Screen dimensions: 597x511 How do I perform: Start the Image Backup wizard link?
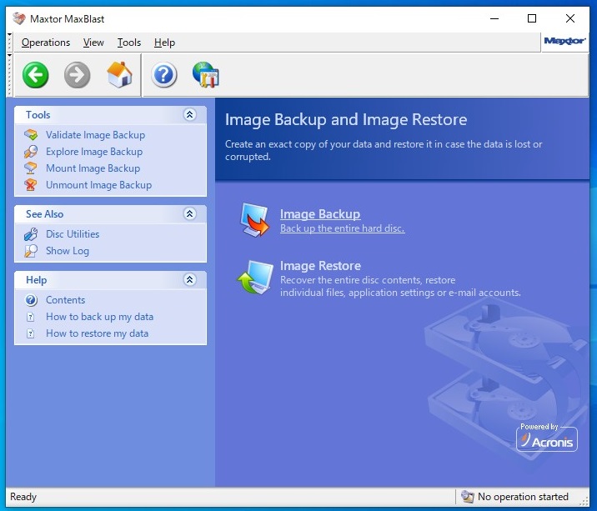(320, 214)
